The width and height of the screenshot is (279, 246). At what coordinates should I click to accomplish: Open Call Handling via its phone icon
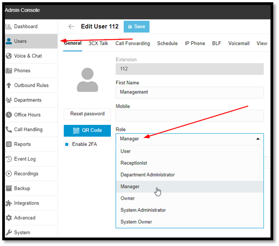click(9, 130)
